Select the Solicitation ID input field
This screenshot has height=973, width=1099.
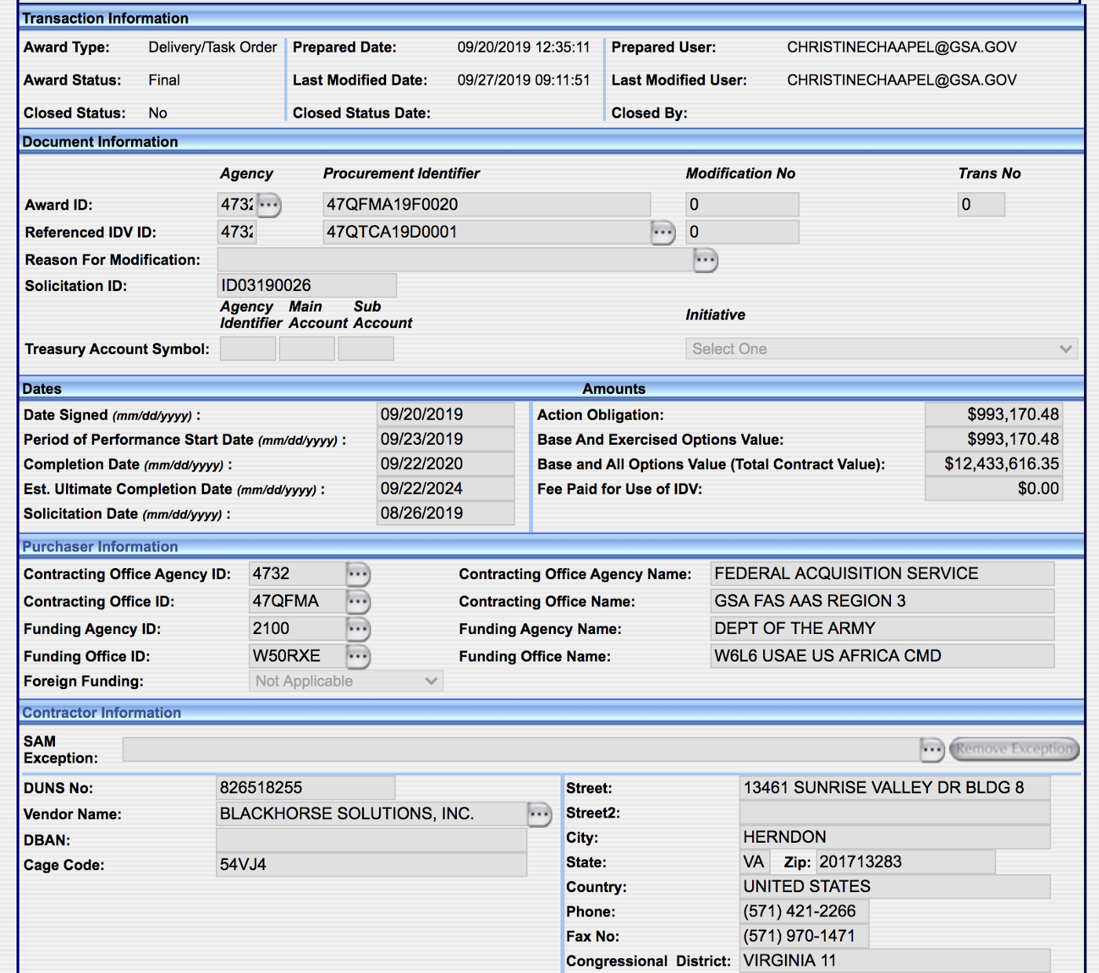click(306, 286)
